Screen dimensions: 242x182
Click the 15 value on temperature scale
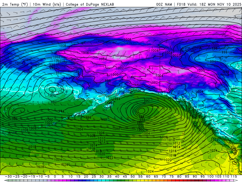point(78,177)
